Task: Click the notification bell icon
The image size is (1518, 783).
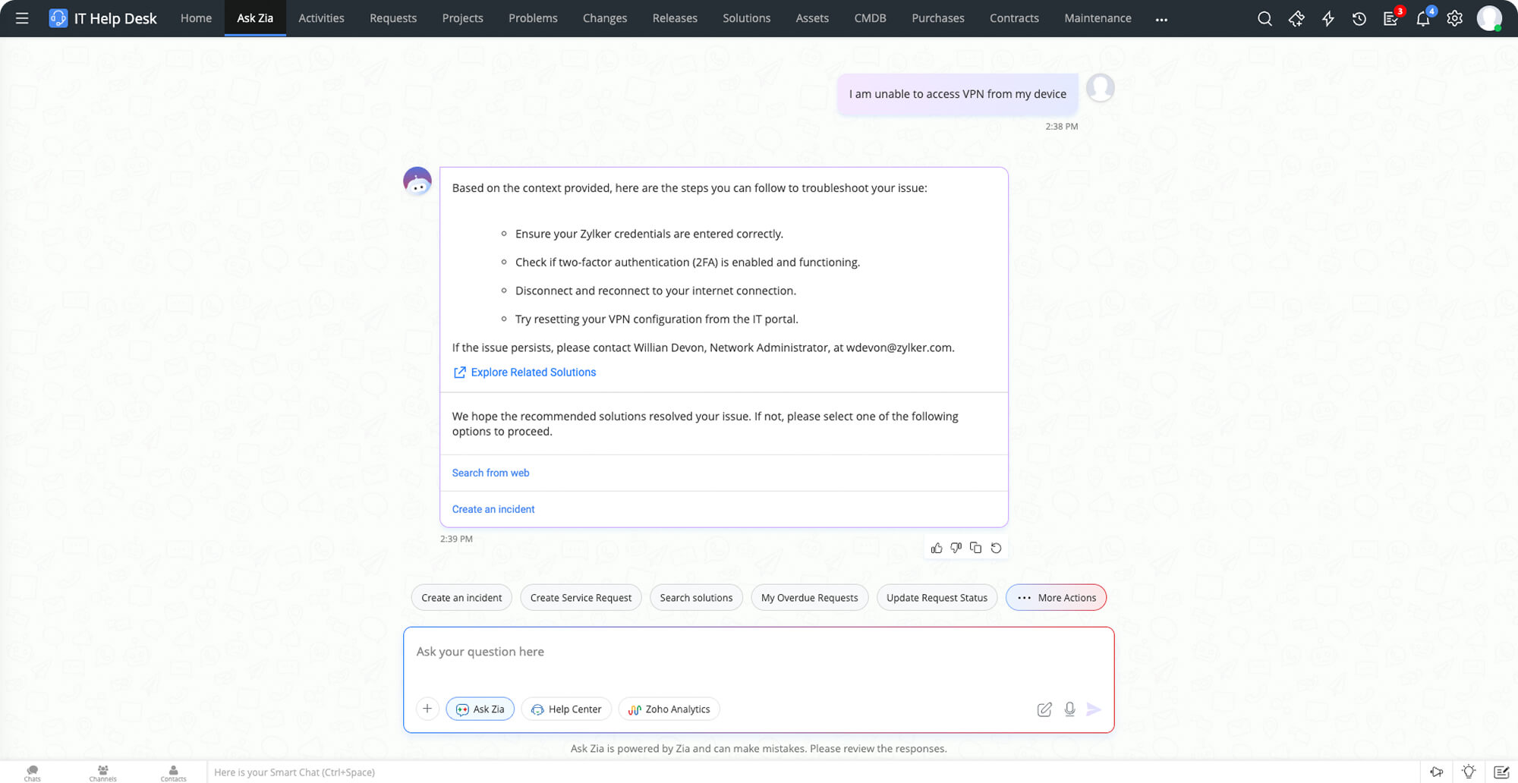Action: 1422,17
